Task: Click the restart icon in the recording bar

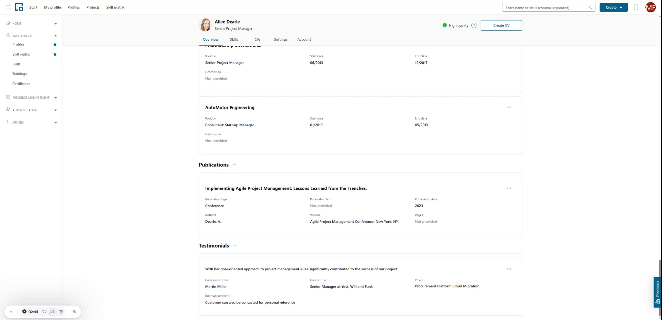Action: click(x=44, y=311)
